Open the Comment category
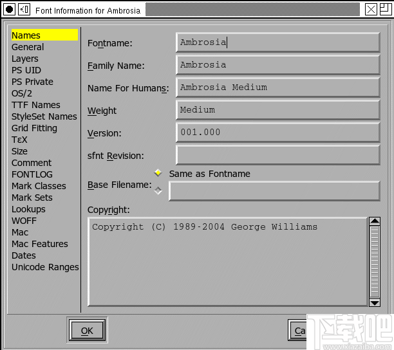This screenshot has height=350, width=394. [x=32, y=163]
